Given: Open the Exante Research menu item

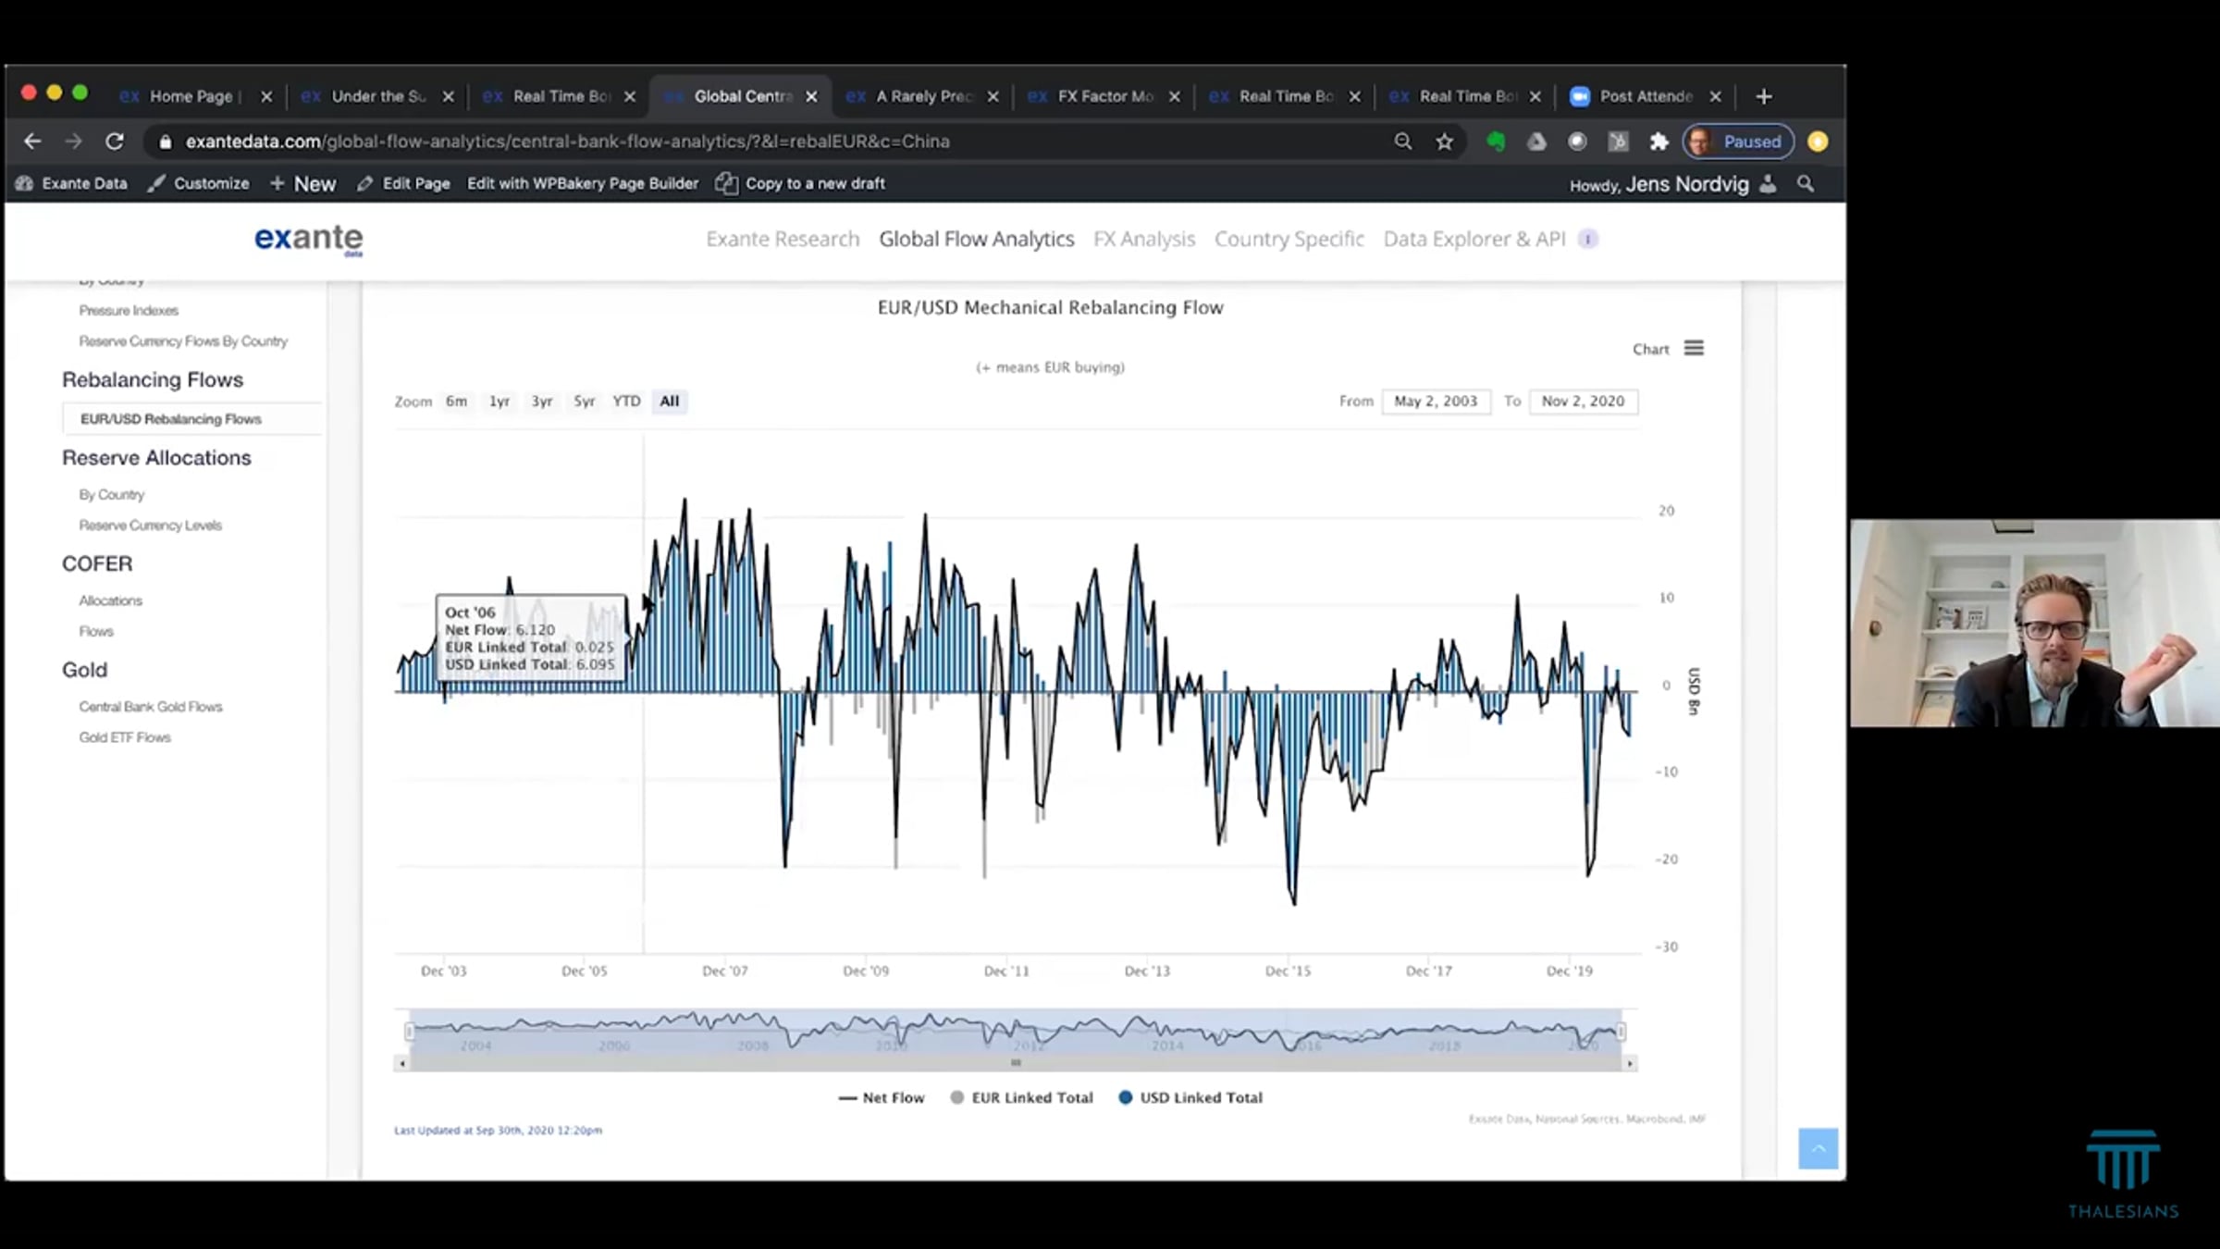Looking at the screenshot, I should point(783,239).
